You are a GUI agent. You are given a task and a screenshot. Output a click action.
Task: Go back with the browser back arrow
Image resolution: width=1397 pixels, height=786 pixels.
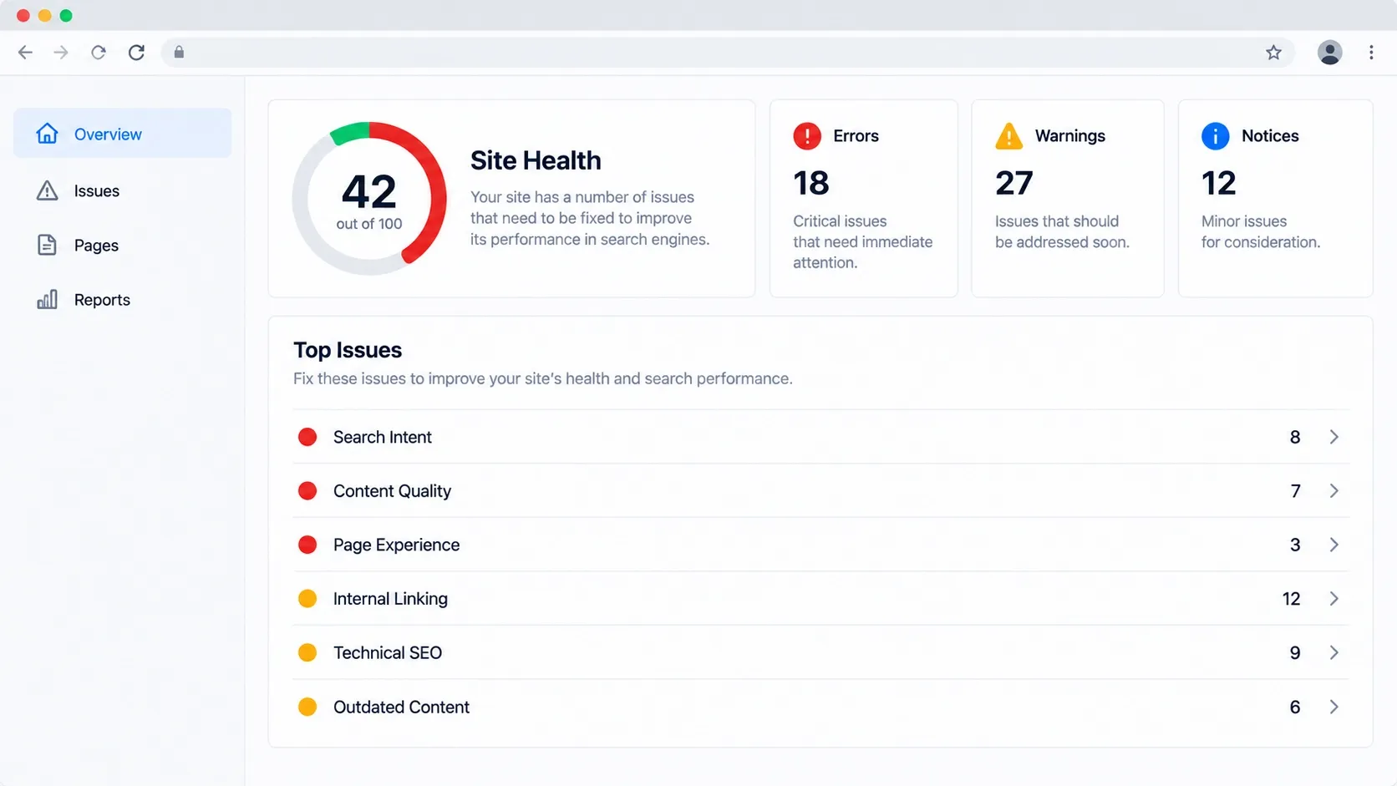(x=25, y=53)
